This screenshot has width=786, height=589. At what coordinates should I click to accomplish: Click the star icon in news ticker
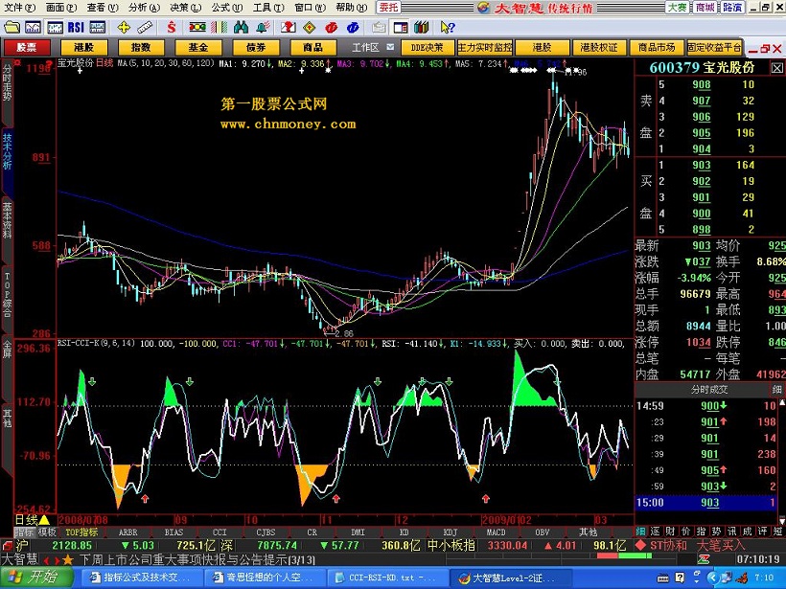[68, 559]
